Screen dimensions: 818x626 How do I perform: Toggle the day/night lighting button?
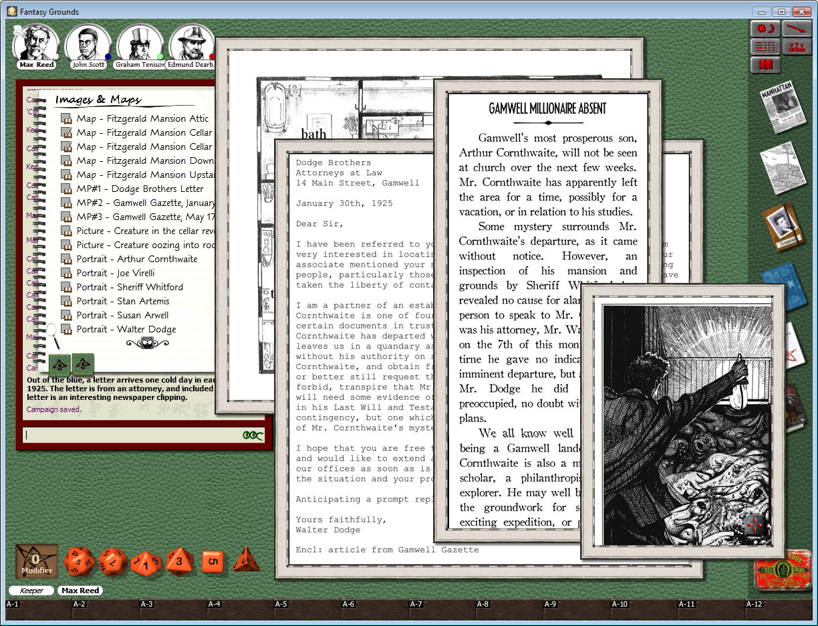765,28
